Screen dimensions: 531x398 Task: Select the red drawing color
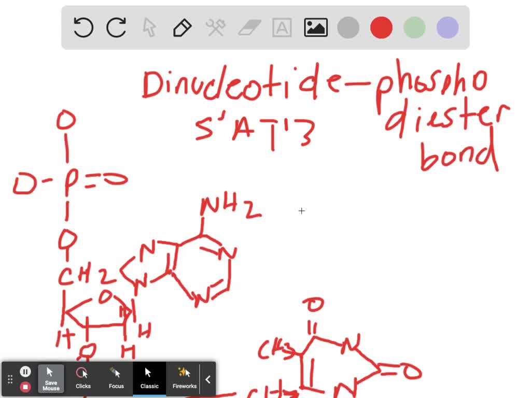[x=381, y=27]
